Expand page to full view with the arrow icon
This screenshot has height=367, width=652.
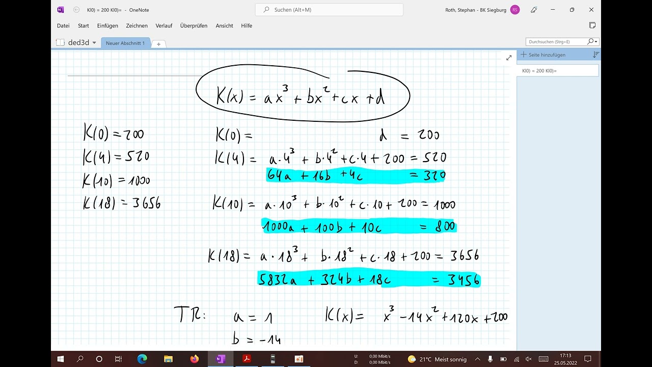508,58
